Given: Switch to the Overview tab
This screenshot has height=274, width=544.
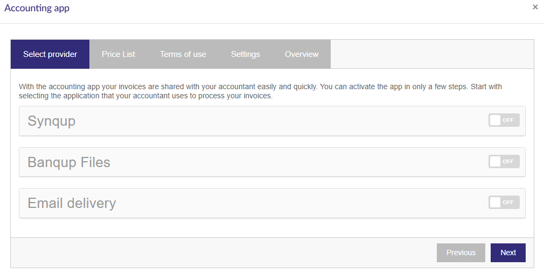Looking at the screenshot, I should [302, 54].
